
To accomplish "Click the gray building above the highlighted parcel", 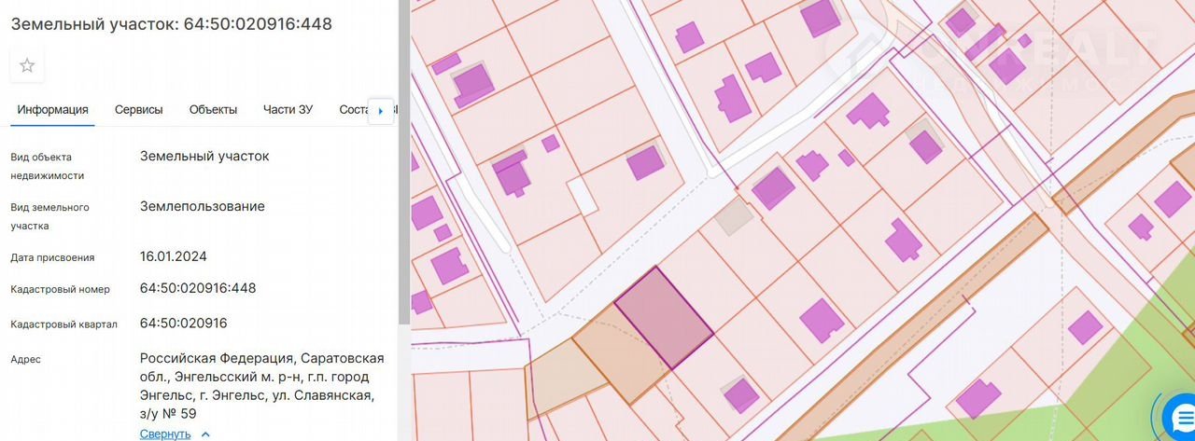I will pyautogui.click(x=733, y=216).
